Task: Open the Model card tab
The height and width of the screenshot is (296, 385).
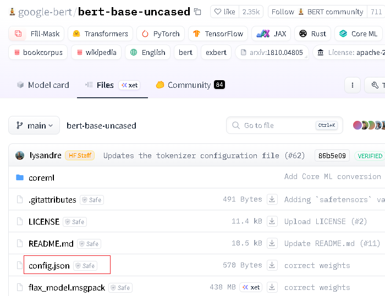Action: tap(43, 85)
